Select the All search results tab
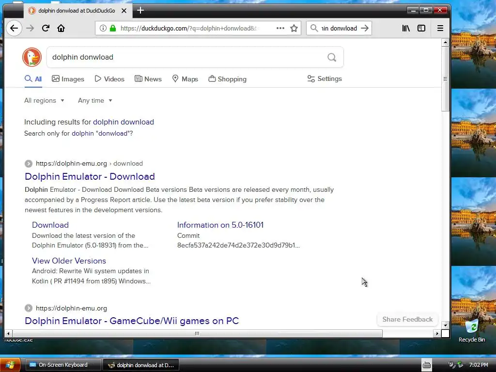This screenshot has width=496, height=372. coord(33,79)
